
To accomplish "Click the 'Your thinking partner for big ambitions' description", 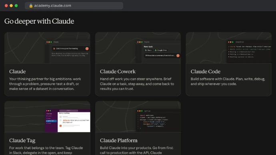I will (45, 84).
